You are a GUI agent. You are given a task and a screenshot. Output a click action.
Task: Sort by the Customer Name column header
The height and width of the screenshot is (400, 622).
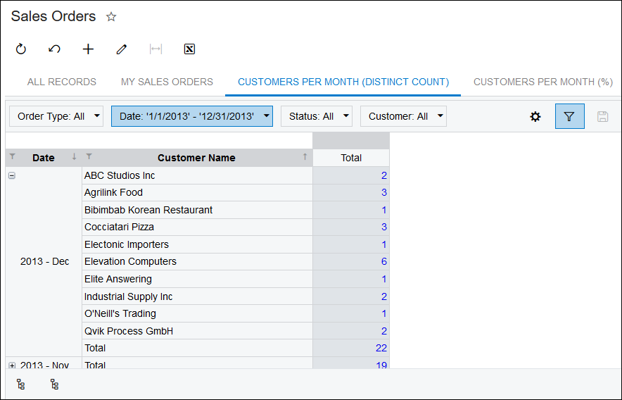point(196,158)
